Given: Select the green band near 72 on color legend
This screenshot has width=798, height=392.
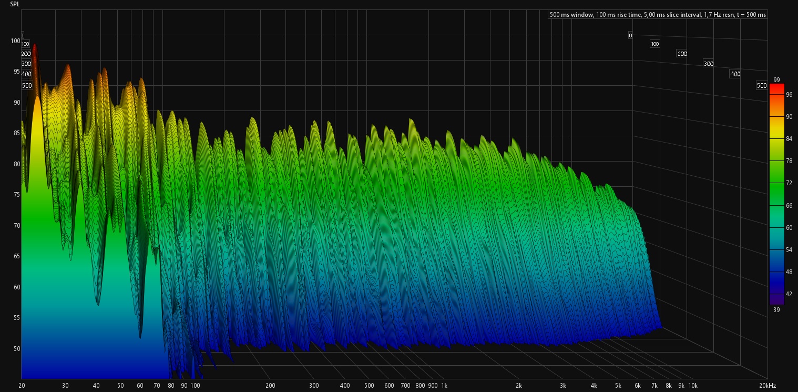Looking at the screenshot, I should (x=776, y=183).
